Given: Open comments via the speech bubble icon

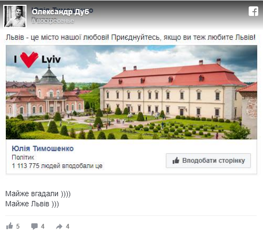Looking at the screenshot, I should (x=34, y=226).
